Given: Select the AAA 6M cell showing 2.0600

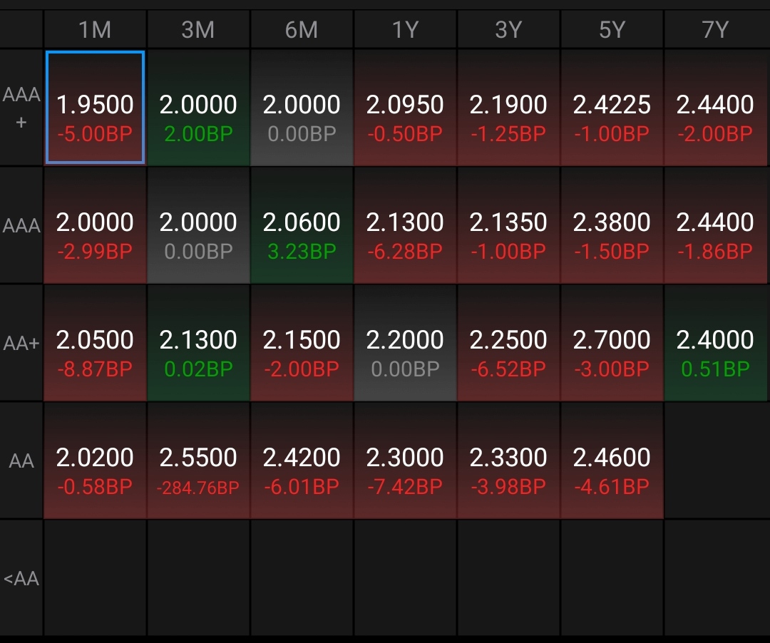Looking at the screenshot, I should (302, 225).
